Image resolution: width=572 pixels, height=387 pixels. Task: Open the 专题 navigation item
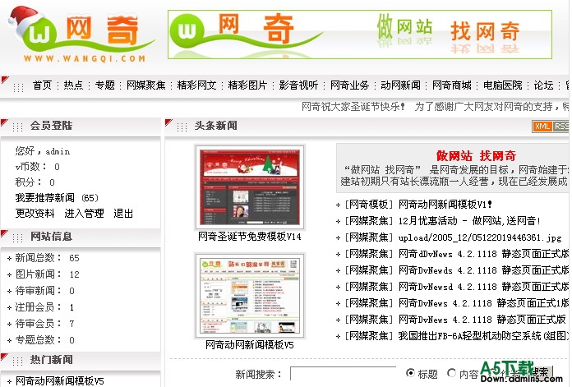[104, 85]
